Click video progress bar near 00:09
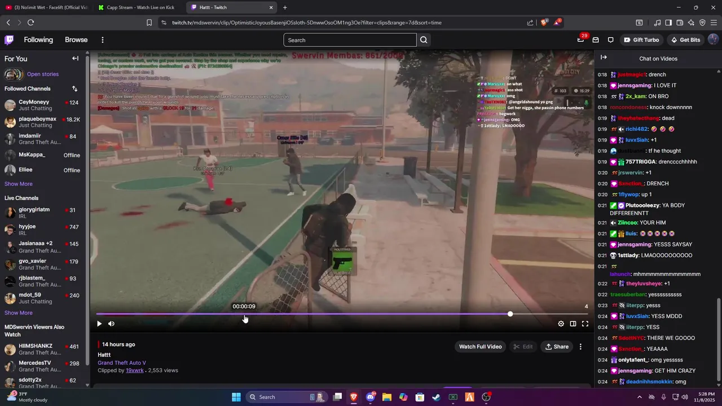 point(244,314)
